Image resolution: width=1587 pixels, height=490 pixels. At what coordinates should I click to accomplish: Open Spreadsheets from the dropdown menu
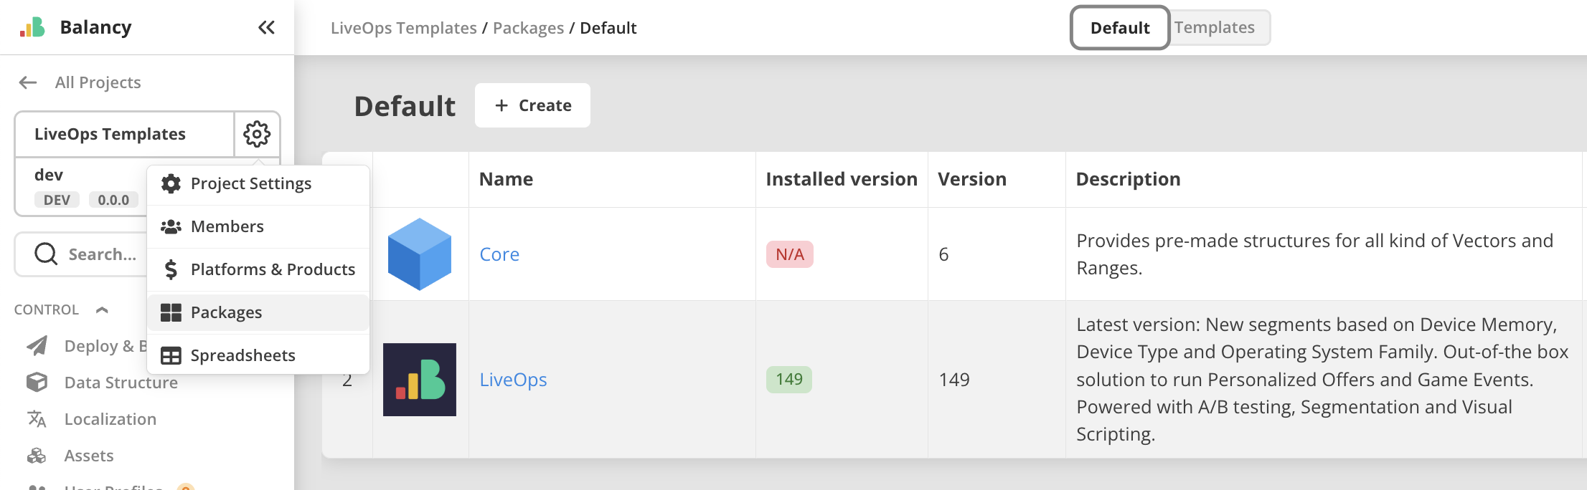pos(242,356)
